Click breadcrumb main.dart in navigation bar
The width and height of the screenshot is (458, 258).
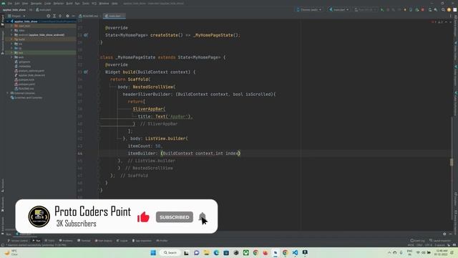pyautogui.click(x=43, y=9)
